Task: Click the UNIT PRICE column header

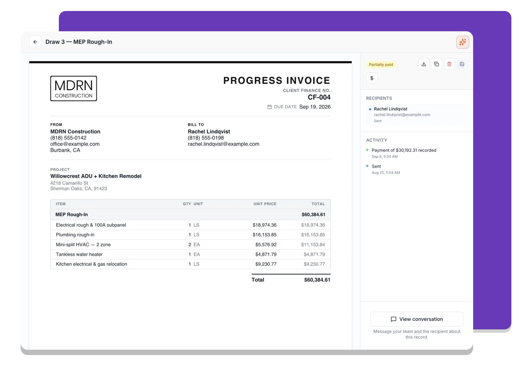Action: tap(265, 204)
